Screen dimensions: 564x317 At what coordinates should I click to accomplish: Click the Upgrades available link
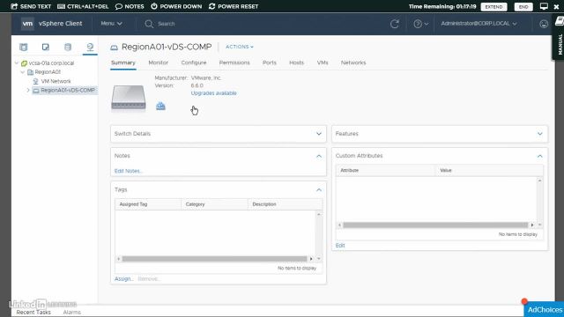click(x=213, y=93)
